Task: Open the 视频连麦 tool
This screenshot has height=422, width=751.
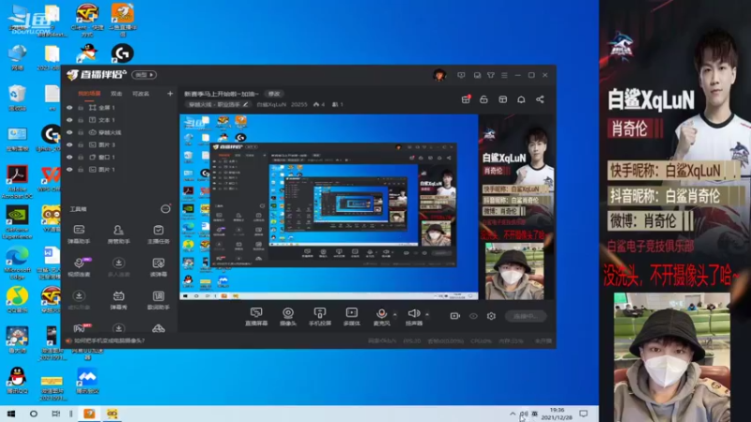Action: tap(79, 267)
